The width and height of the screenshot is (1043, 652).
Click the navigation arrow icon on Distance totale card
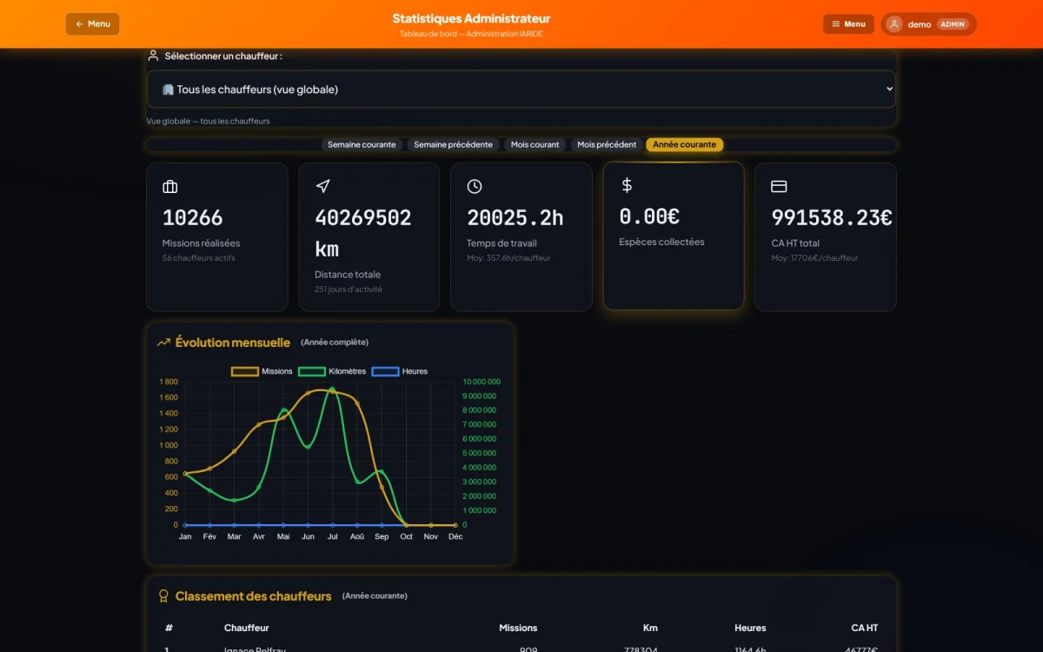(x=322, y=187)
